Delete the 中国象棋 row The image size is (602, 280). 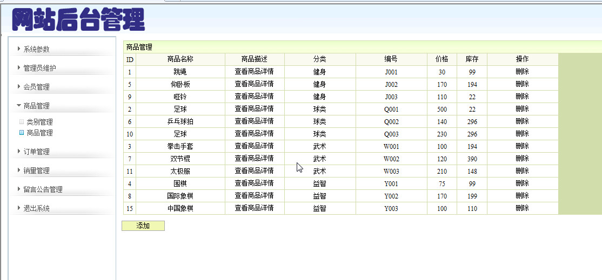coord(522,208)
